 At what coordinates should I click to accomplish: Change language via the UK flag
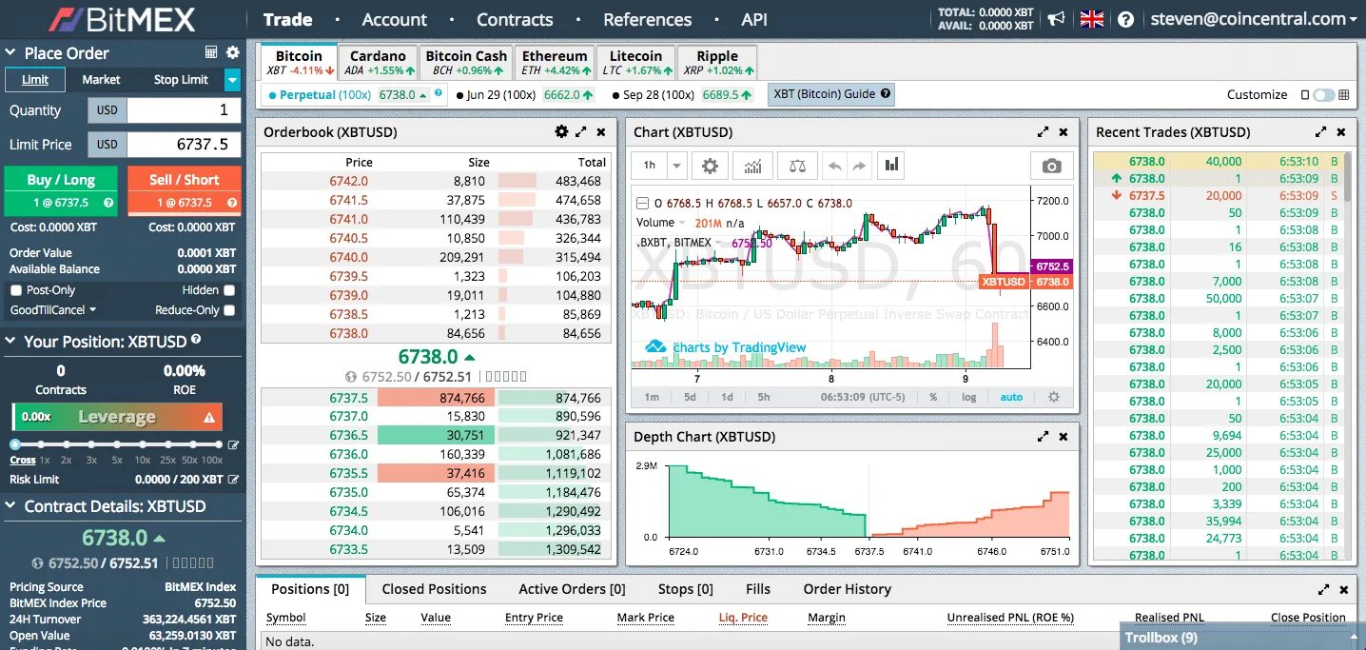[1092, 19]
